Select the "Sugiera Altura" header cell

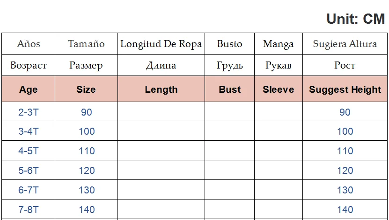345,44
